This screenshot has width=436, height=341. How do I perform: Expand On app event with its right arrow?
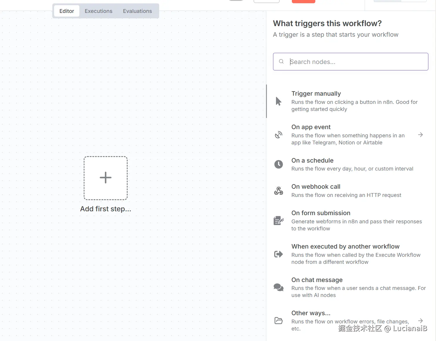tap(420, 135)
